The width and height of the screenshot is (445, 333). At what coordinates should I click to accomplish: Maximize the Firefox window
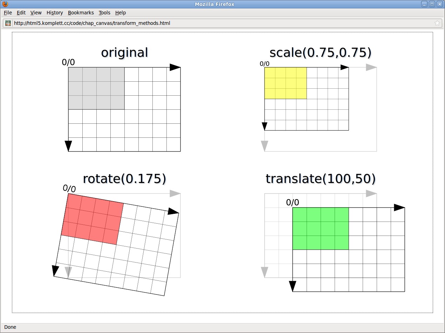tap(432, 4)
